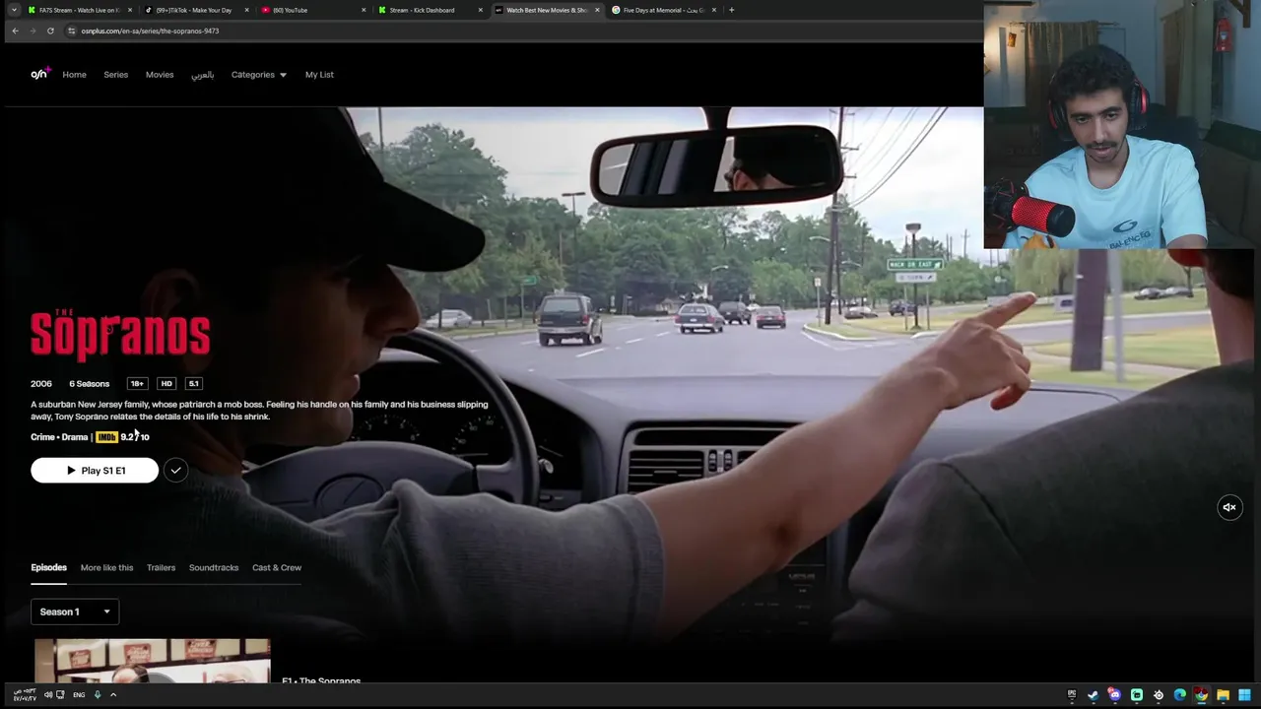
Task: Click the taskbar volume speaker icon
Action: [x=48, y=695]
